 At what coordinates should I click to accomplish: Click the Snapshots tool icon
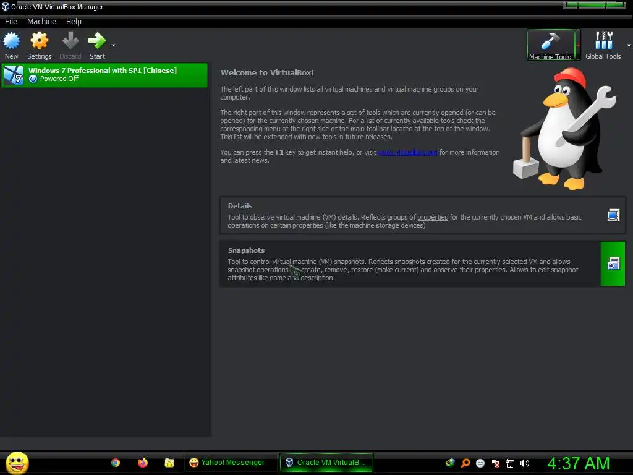(613, 263)
